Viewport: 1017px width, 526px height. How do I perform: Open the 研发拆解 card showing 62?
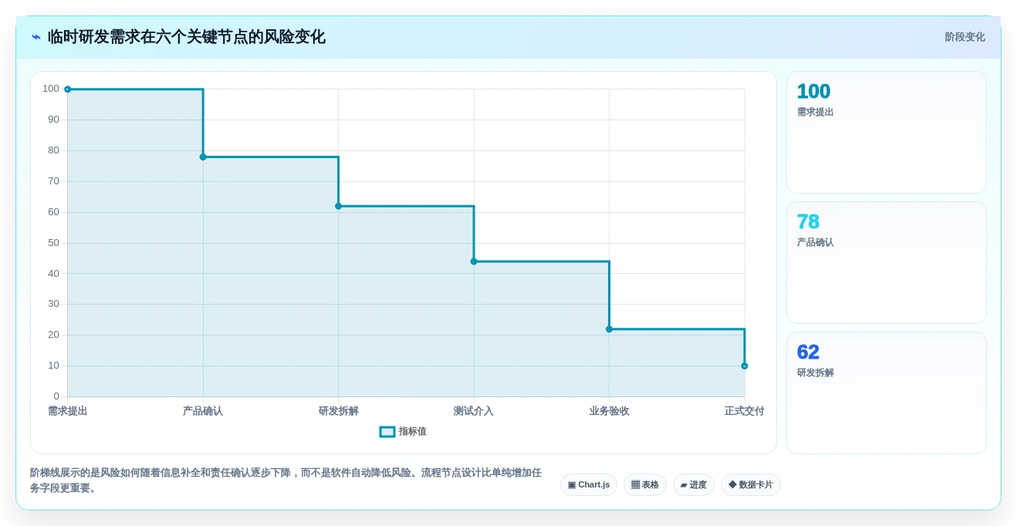click(x=887, y=393)
